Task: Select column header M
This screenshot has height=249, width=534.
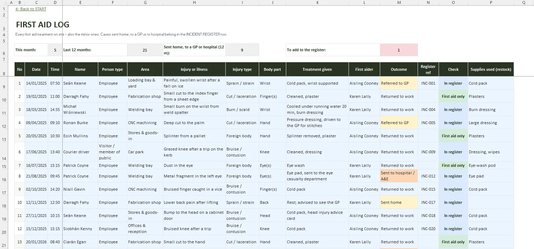Action: tap(399, 2)
